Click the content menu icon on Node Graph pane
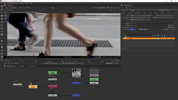Screen dimensions: 178x100 [5, 66]
